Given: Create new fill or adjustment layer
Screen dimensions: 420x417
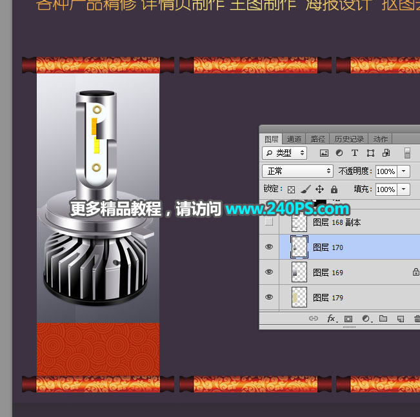Looking at the screenshot, I should (x=366, y=318).
